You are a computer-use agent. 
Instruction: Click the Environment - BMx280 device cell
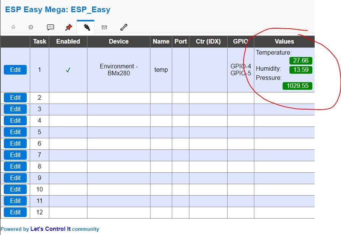point(119,70)
